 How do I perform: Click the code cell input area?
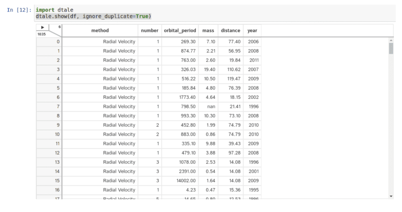[216, 13]
